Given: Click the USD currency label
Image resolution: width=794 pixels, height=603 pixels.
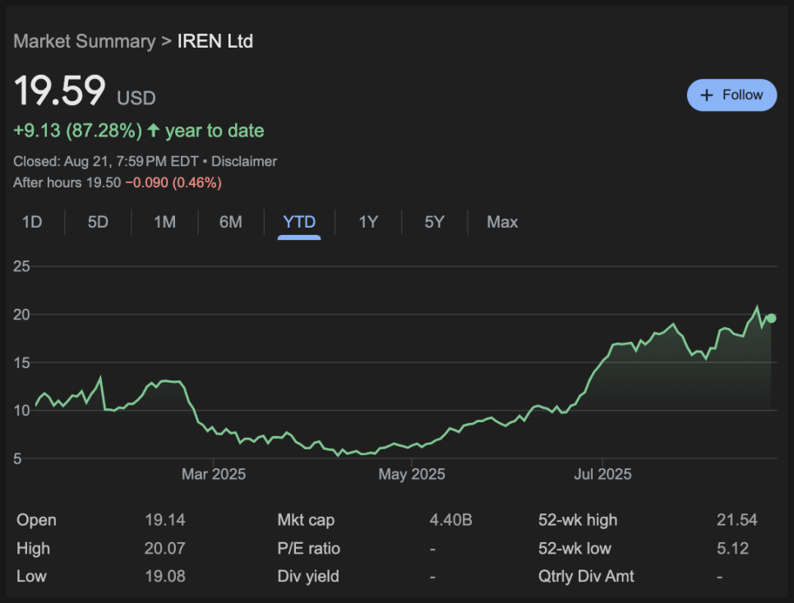Looking at the screenshot, I should 136,99.
